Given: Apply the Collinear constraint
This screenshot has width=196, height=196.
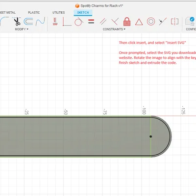Looking at the screenshot, I should [x=163, y=22].
